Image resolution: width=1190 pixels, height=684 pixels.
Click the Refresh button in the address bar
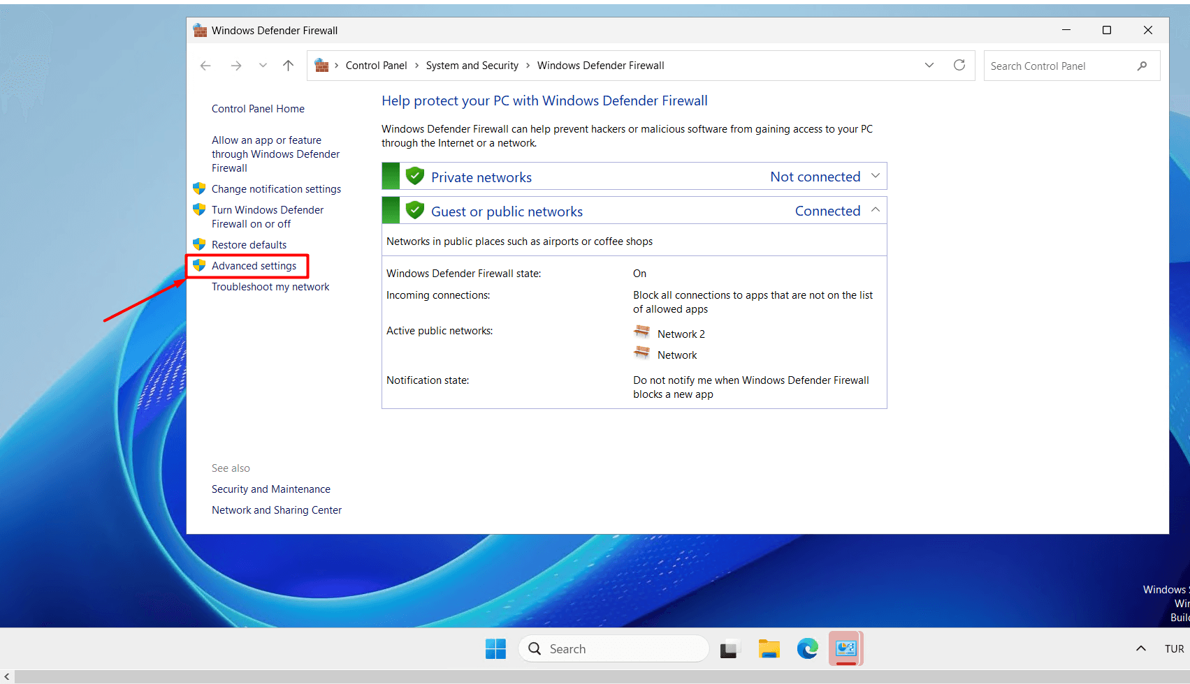tap(959, 65)
